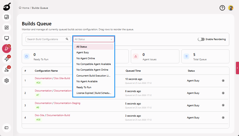Click the stop icon for Doc-Site-Build row
This screenshot has width=239, height=136.
tap(223, 81)
